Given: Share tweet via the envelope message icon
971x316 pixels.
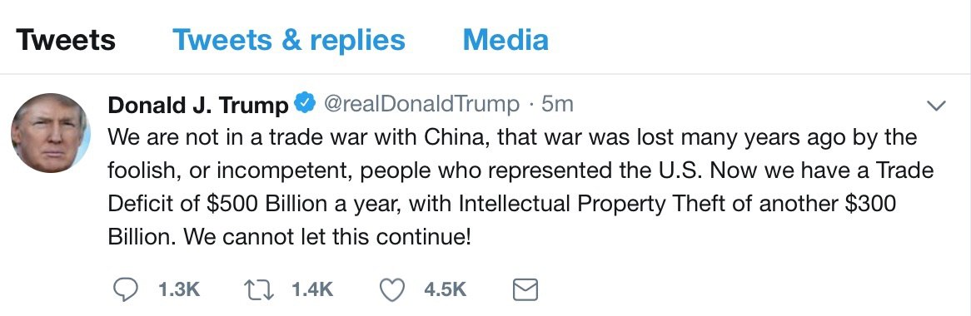Looking at the screenshot, I should click(525, 289).
